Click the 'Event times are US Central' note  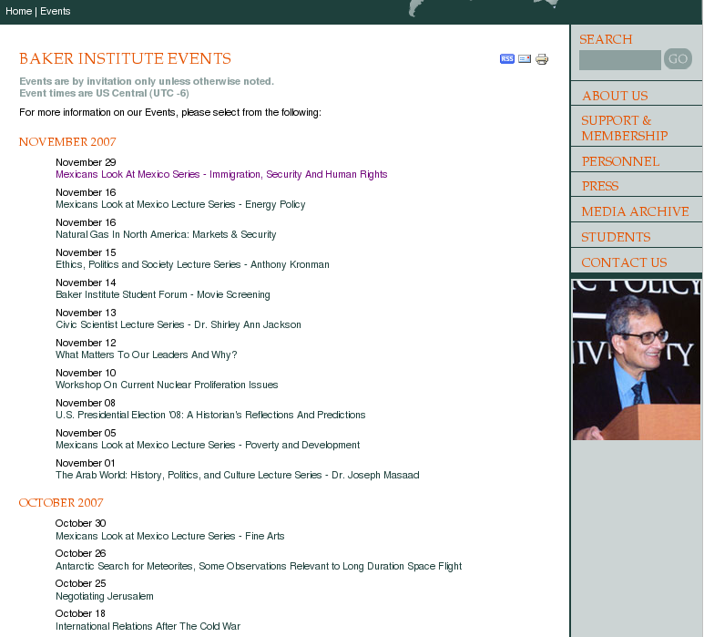(104, 94)
